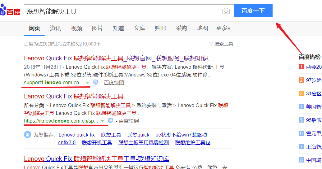This screenshot has height=169, width=322.
Task: Click suggested search 联想工具
Action: click(x=111, y=135)
